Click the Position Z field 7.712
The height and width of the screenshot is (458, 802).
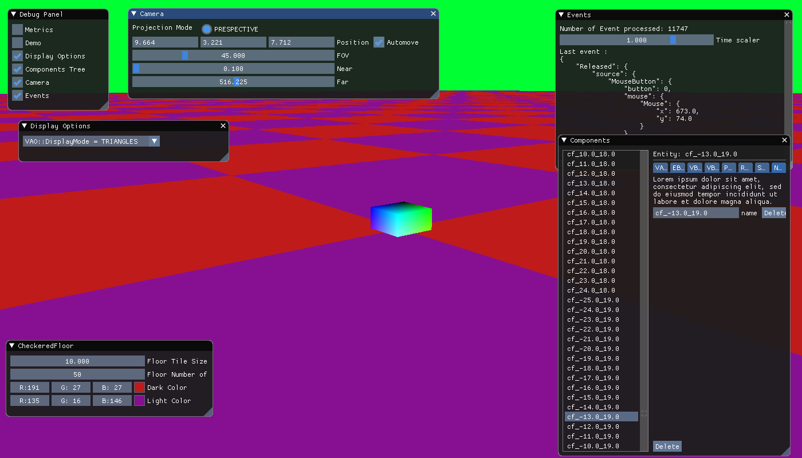pyautogui.click(x=301, y=42)
